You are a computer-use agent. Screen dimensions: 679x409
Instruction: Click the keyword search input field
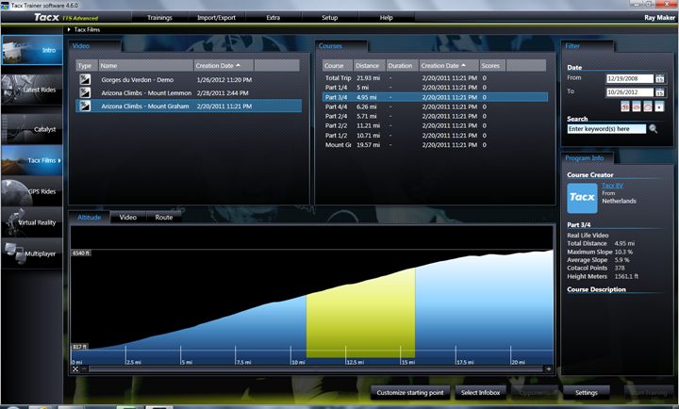point(606,129)
